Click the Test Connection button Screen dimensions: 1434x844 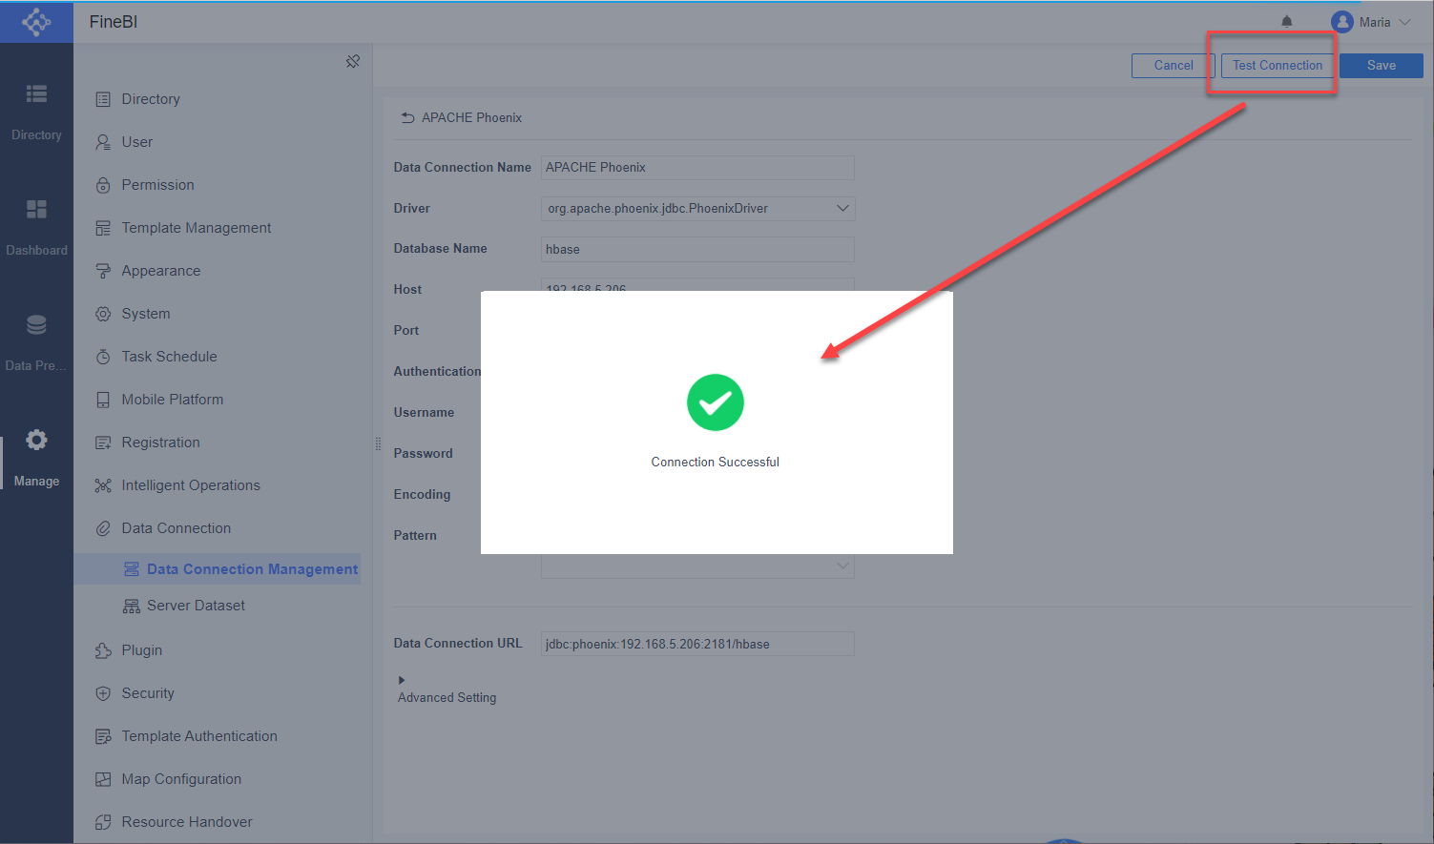pyautogui.click(x=1277, y=66)
